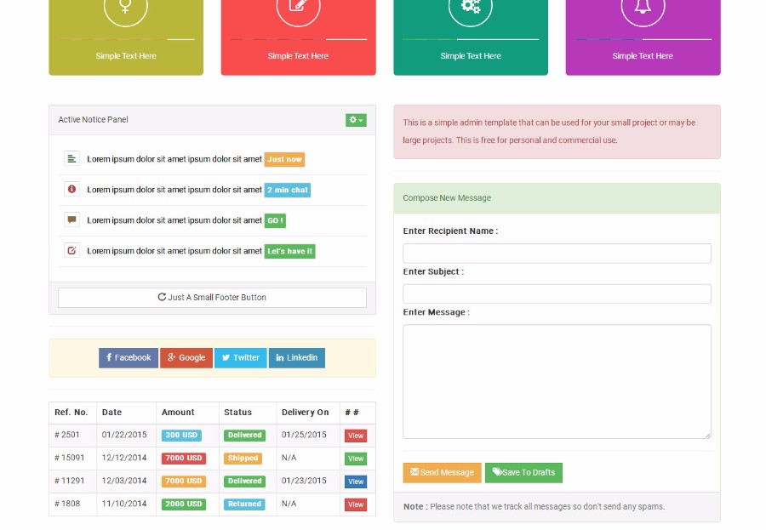Click the Active Notice Panel title

click(94, 120)
